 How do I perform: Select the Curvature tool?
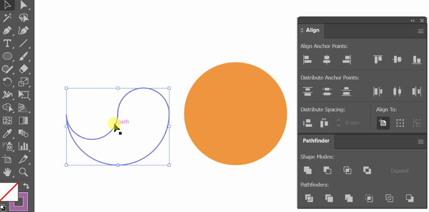coord(24,30)
